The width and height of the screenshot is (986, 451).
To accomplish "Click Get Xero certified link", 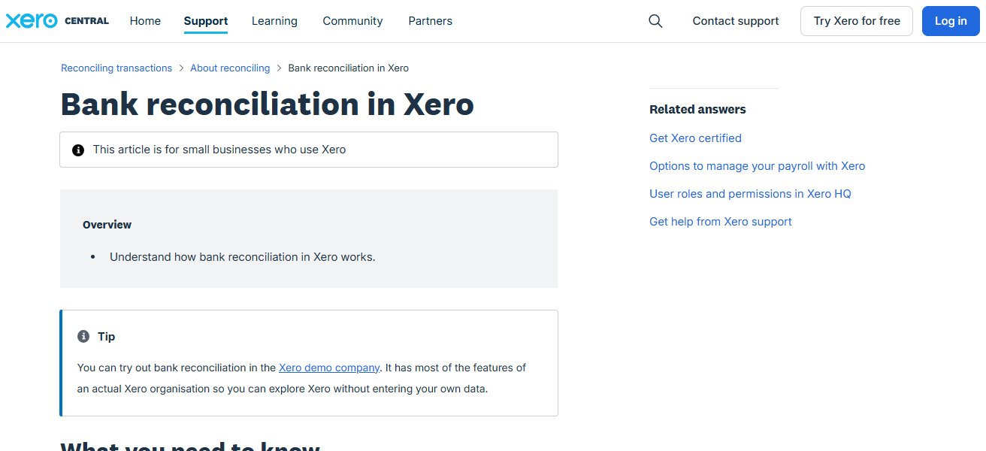I will 695,138.
